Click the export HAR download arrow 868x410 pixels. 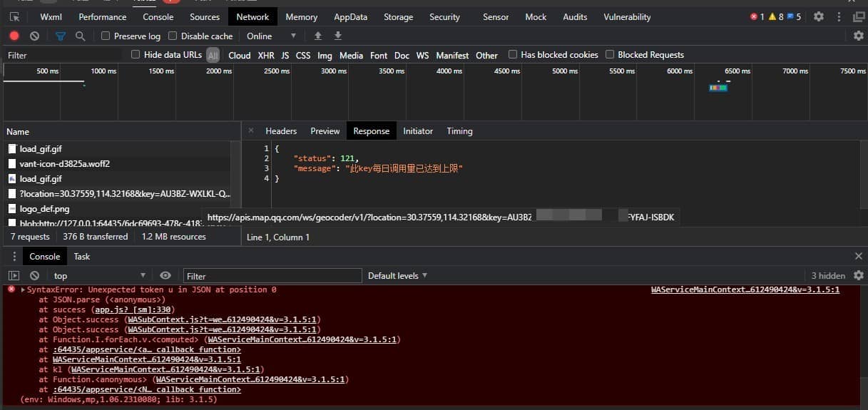click(x=338, y=36)
